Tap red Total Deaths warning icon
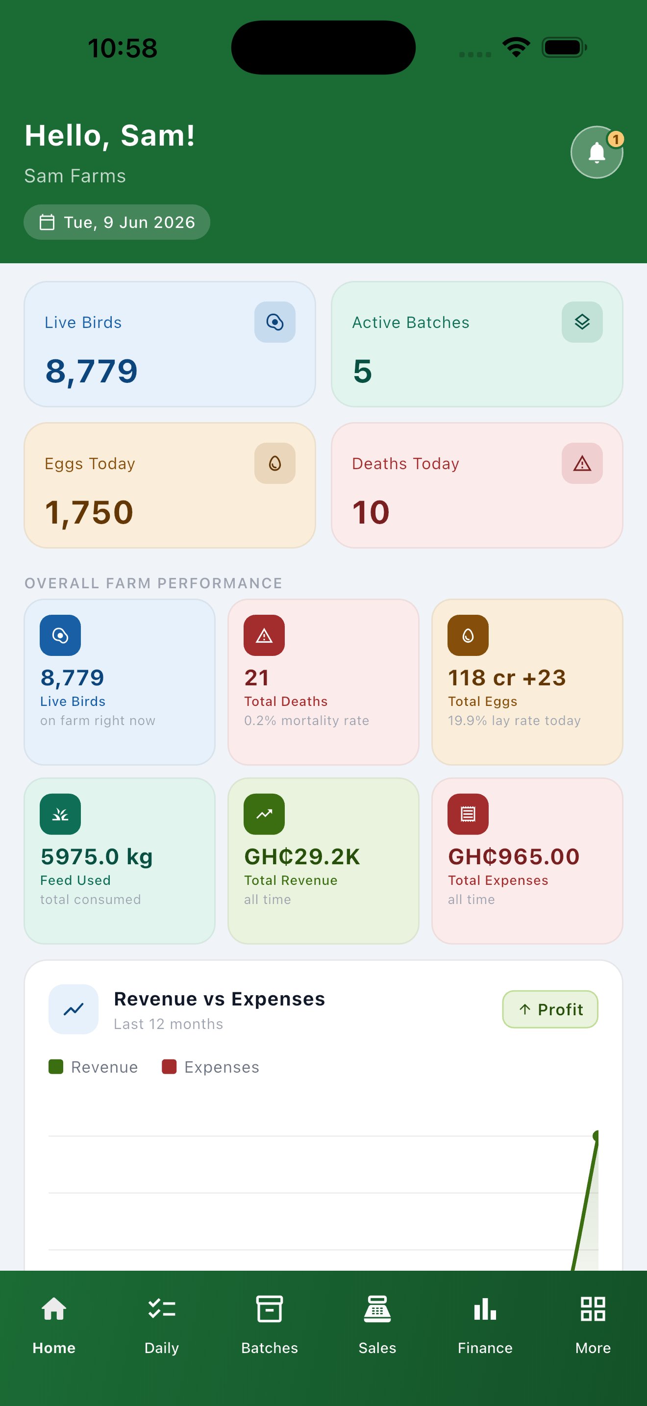This screenshot has height=1406, width=647. (x=264, y=635)
